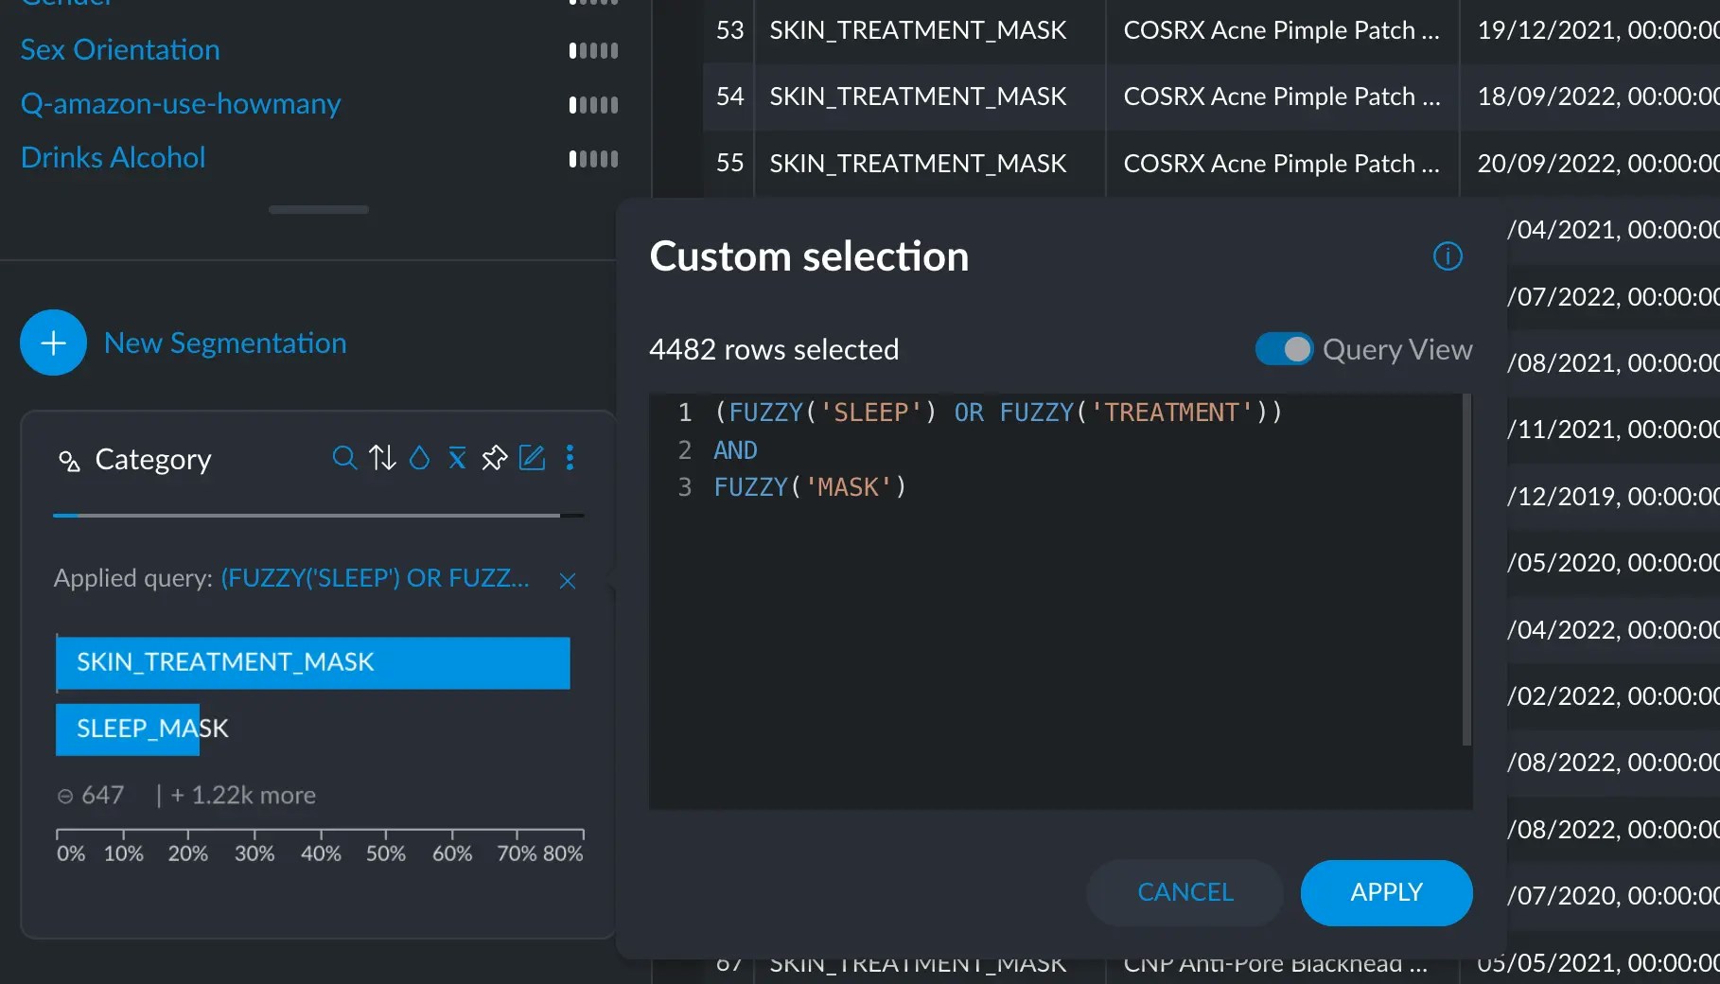The height and width of the screenshot is (984, 1720).
Task: Pin the Category panel
Action: pyautogui.click(x=494, y=459)
